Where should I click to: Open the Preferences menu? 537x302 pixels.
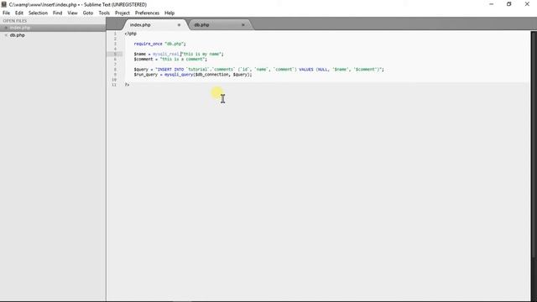coord(147,13)
